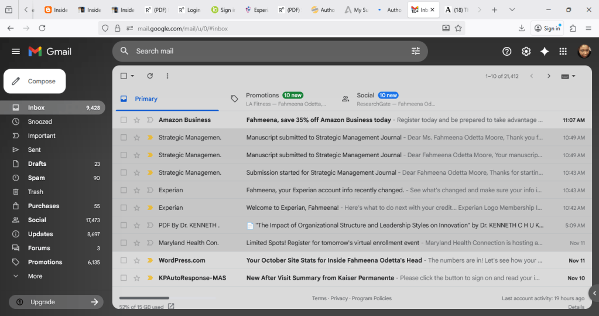Open Gmail Support help icon
The height and width of the screenshot is (316, 599).
pyautogui.click(x=506, y=51)
